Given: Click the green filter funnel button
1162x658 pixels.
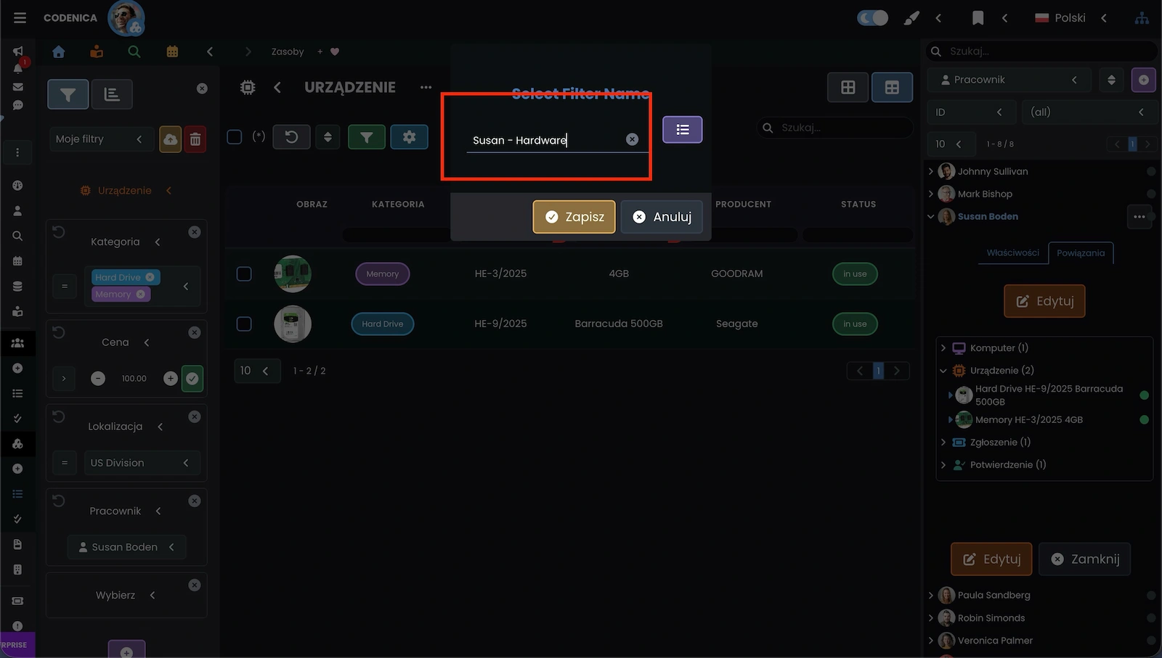Looking at the screenshot, I should point(366,137).
